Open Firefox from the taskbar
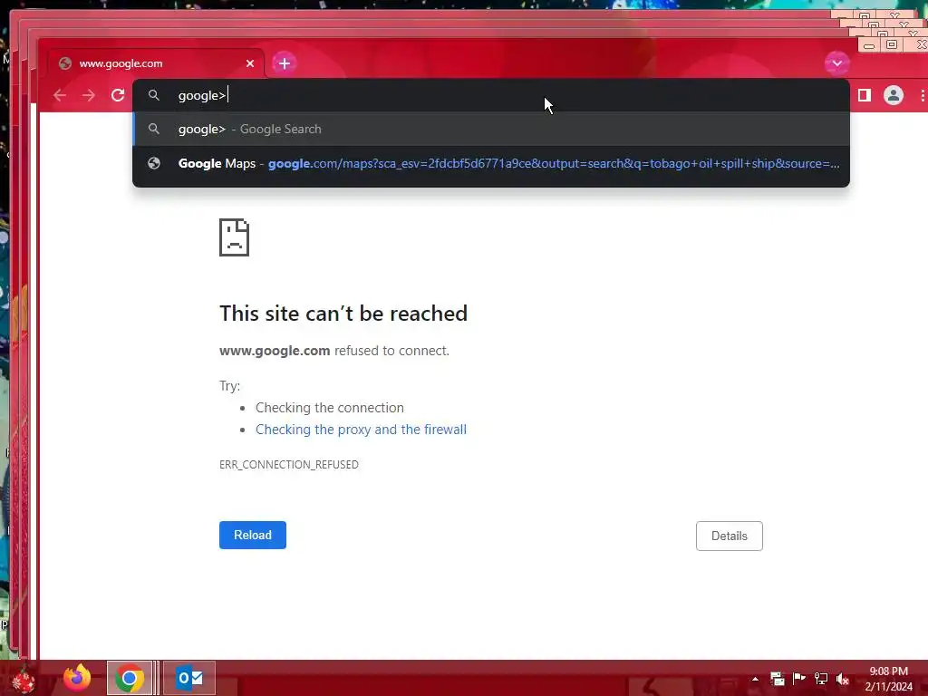This screenshot has width=928, height=696. tap(77, 678)
